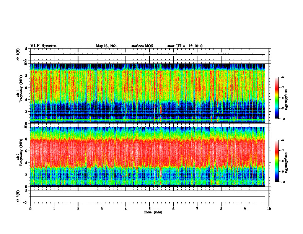Click time axis tick label "3"
303x234 pixels.
pos(102,209)
